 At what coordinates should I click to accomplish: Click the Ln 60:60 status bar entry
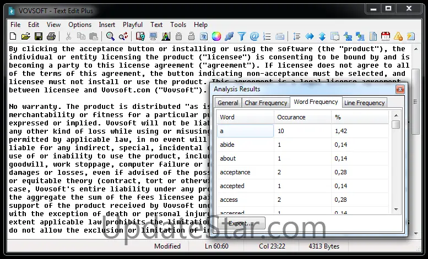point(216,246)
